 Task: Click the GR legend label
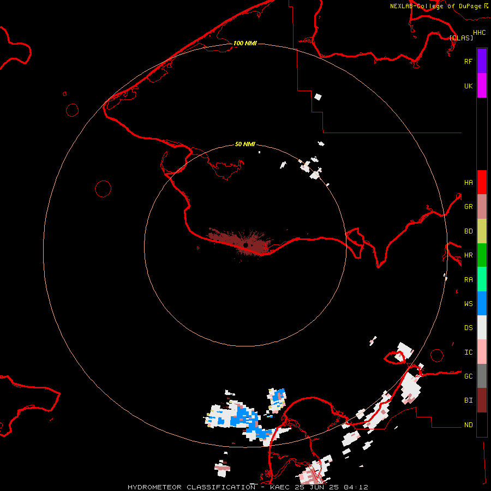(468, 207)
